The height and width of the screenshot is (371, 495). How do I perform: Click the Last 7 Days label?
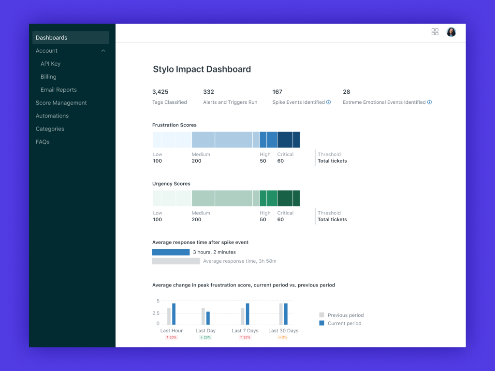245,330
